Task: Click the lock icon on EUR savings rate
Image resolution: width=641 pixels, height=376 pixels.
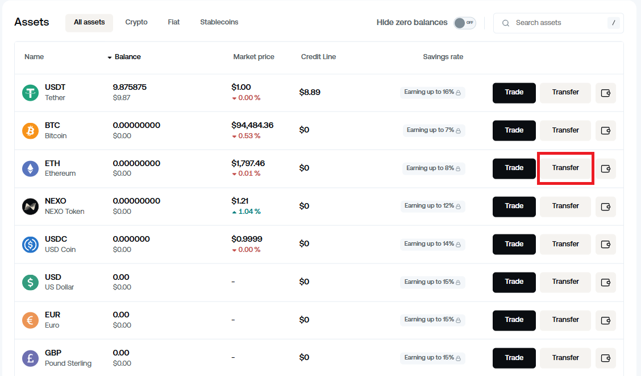Action: pos(458,320)
